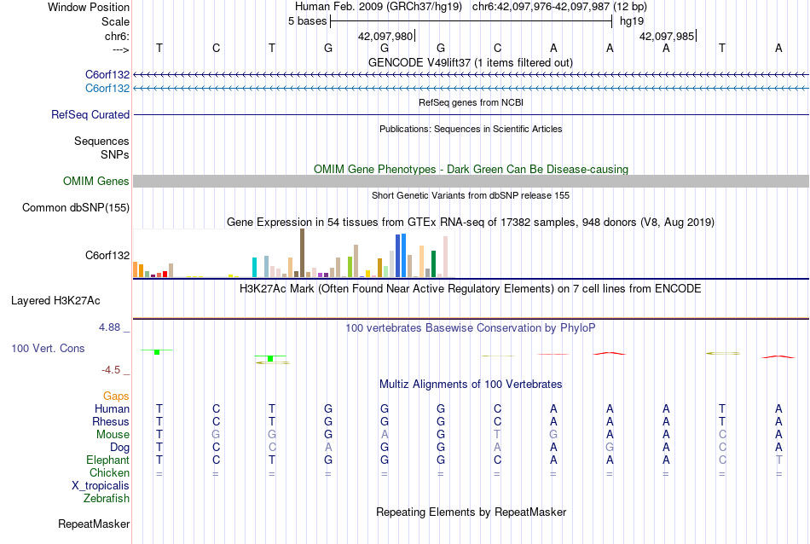Click the Human Feb. 2009 (GRCh37/hg19) header text
The height and width of the screenshot is (544, 810).
[x=379, y=7]
